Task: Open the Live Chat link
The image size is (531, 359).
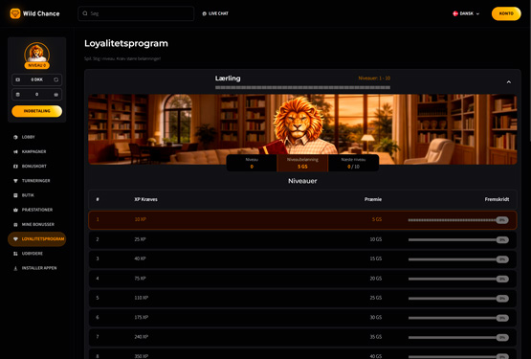Action: pos(215,13)
